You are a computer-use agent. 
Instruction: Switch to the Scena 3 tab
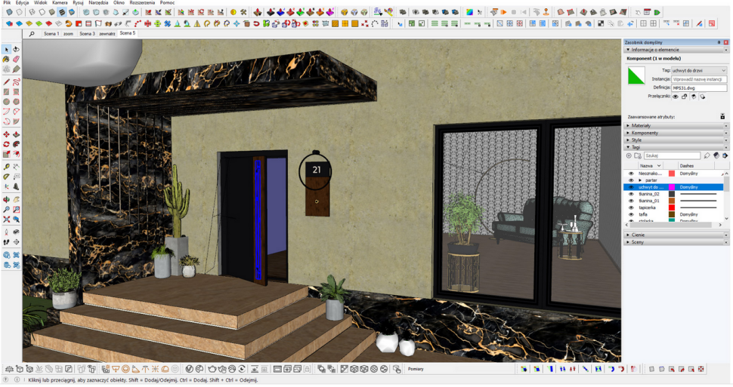(x=87, y=34)
